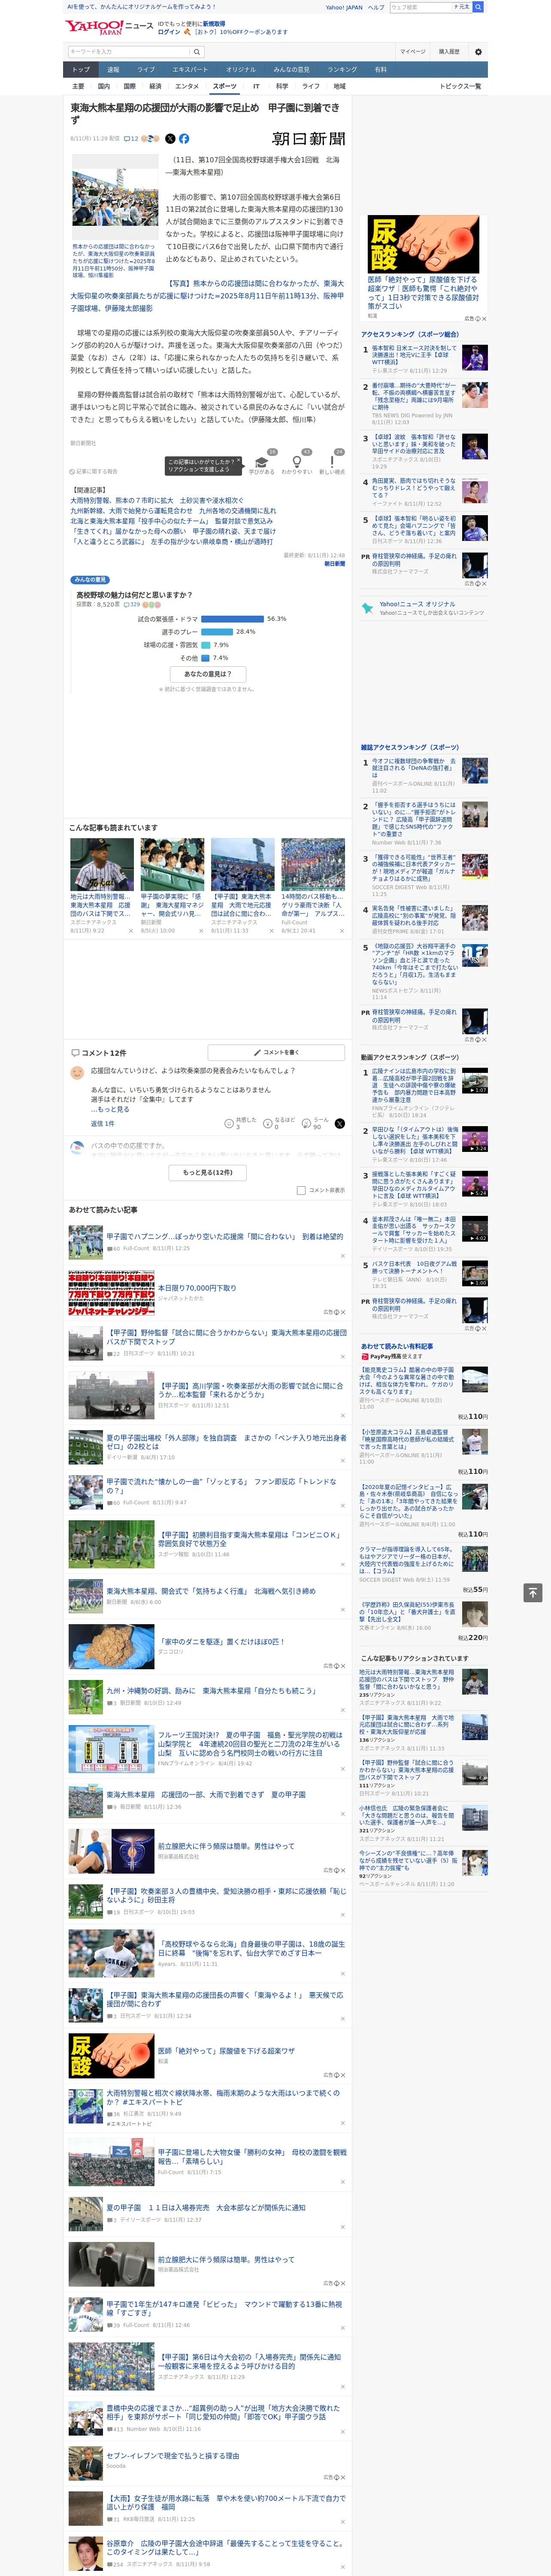Screen dimensions: 551x2576
Task: Open the ログイン link
Action: pos(169,32)
